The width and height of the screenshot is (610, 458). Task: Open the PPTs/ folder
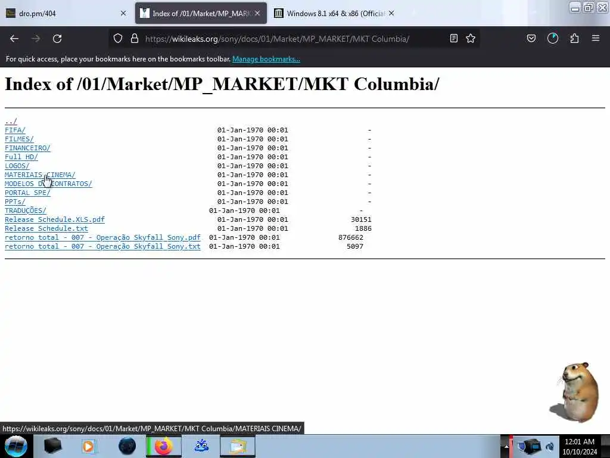15,202
